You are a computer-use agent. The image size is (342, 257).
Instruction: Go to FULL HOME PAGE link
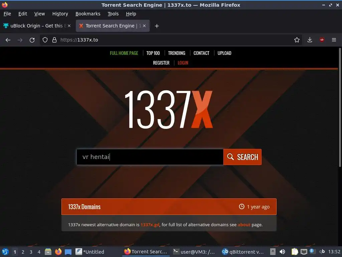pyautogui.click(x=124, y=53)
